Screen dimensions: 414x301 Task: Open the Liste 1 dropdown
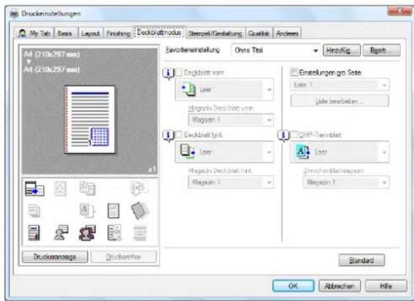coord(339,85)
